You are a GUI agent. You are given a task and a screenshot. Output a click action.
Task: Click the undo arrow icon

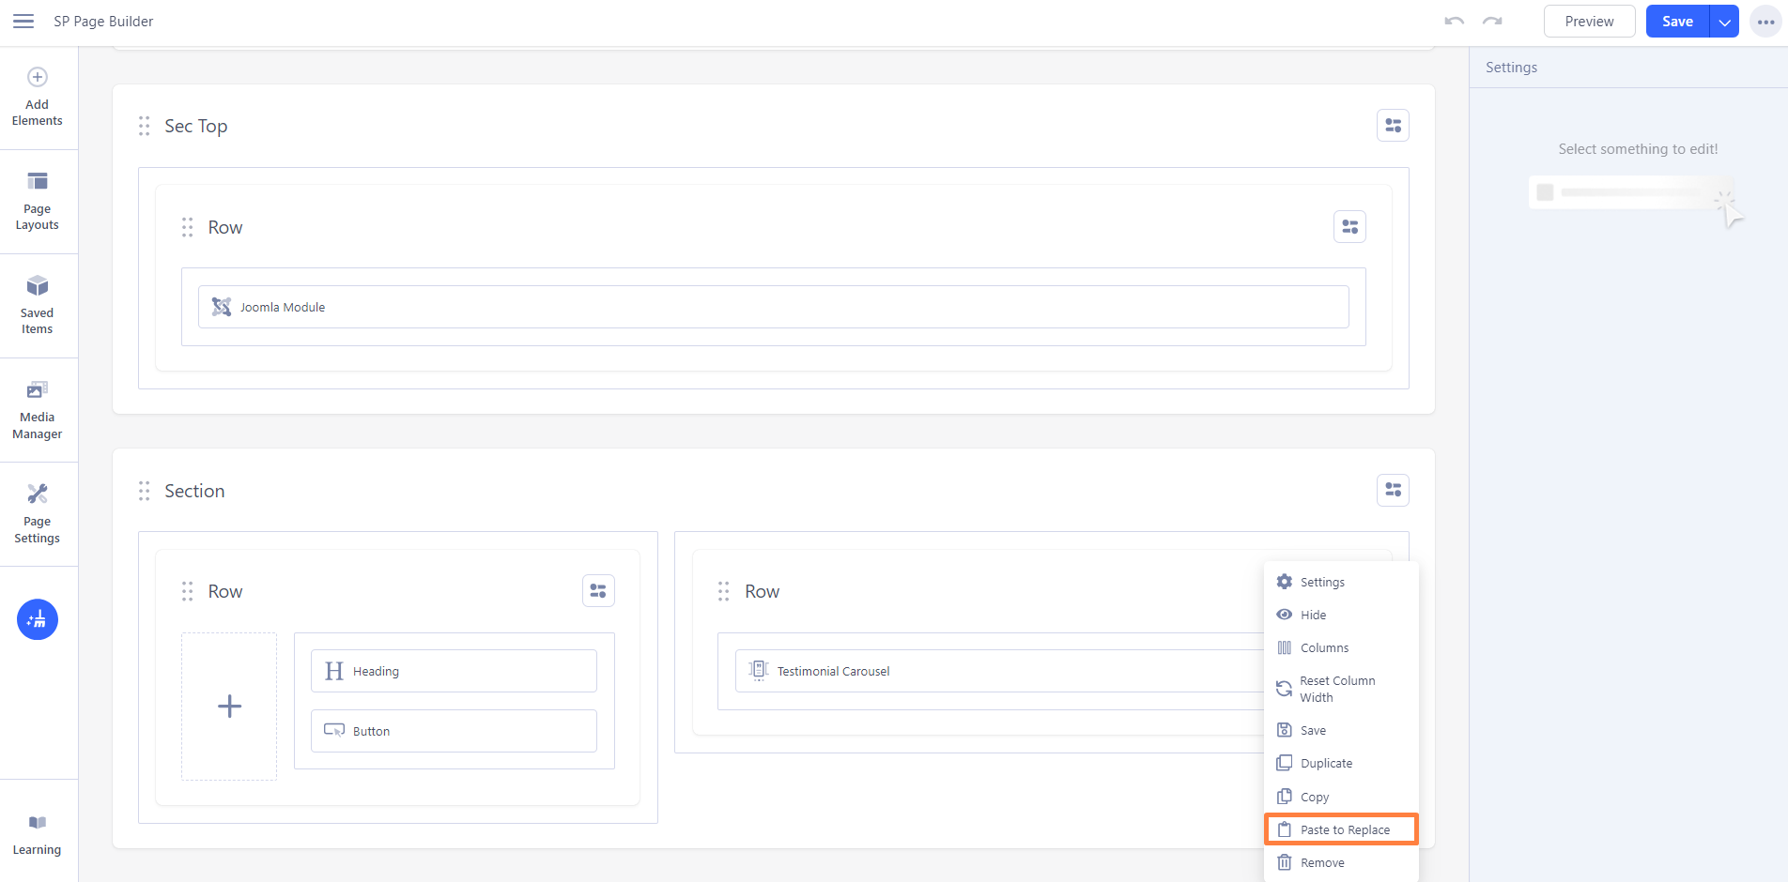click(1454, 21)
